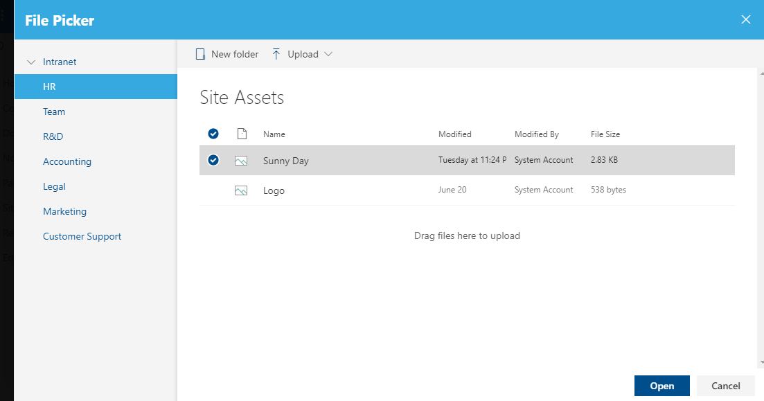Image resolution: width=764 pixels, height=401 pixels.
Task: Sort files by the Name column header
Action: tap(274, 133)
